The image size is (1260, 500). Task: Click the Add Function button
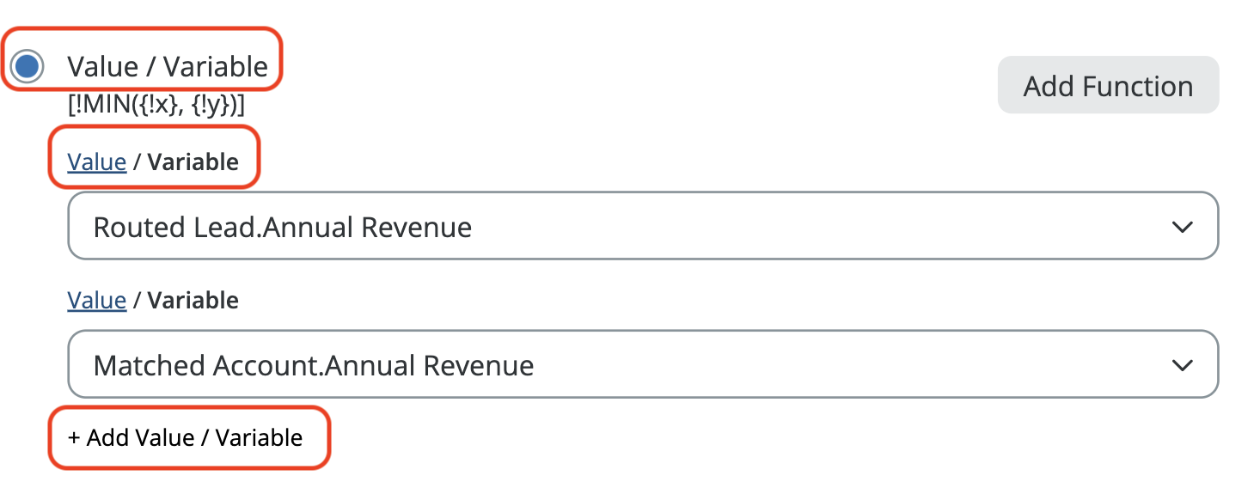(x=1107, y=86)
